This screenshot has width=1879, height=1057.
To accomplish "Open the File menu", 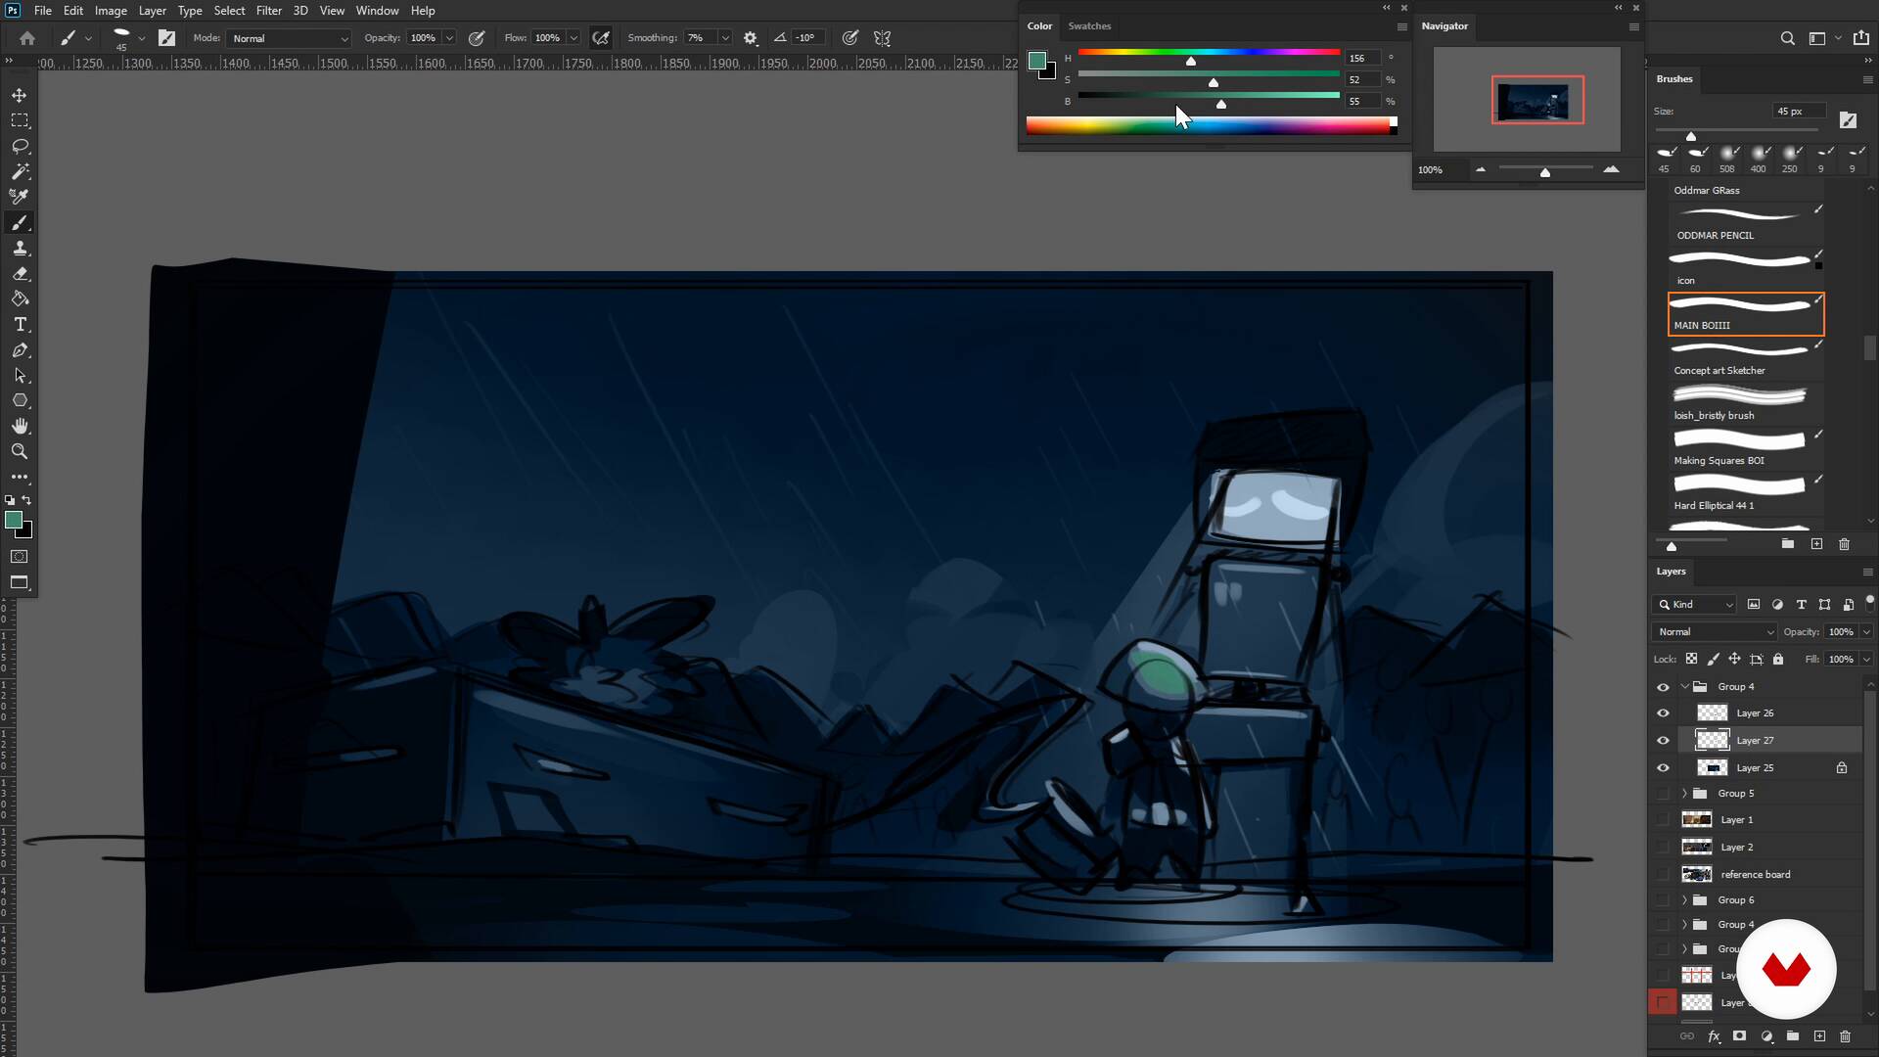I will (x=43, y=11).
